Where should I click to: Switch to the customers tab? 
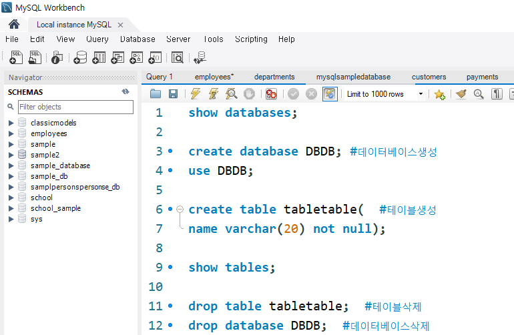click(x=429, y=77)
